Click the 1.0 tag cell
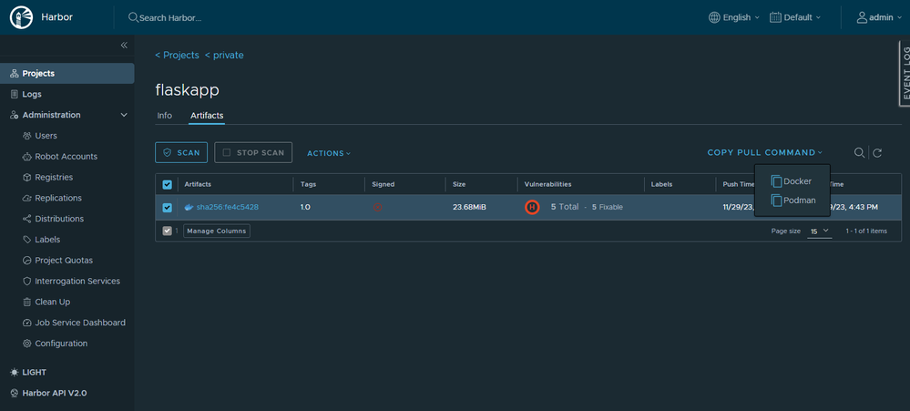The image size is (910, 411). 305,207
